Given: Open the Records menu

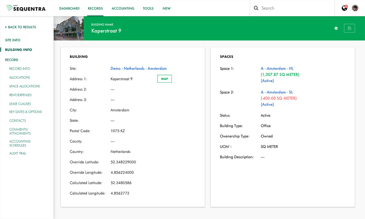Looking at the screenshot, I should point(95,8).
